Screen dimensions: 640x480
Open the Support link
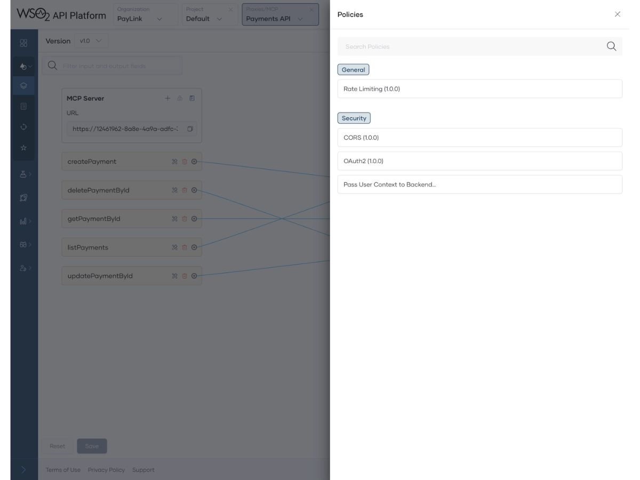point(143,470)
